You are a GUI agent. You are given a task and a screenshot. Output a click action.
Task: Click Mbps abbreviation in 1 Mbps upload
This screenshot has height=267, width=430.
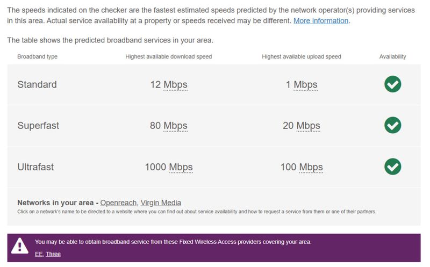pyautogui.click(x=305, y=85)
